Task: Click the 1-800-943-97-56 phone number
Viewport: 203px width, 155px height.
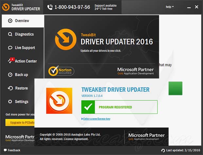Action: pos(72,7)
